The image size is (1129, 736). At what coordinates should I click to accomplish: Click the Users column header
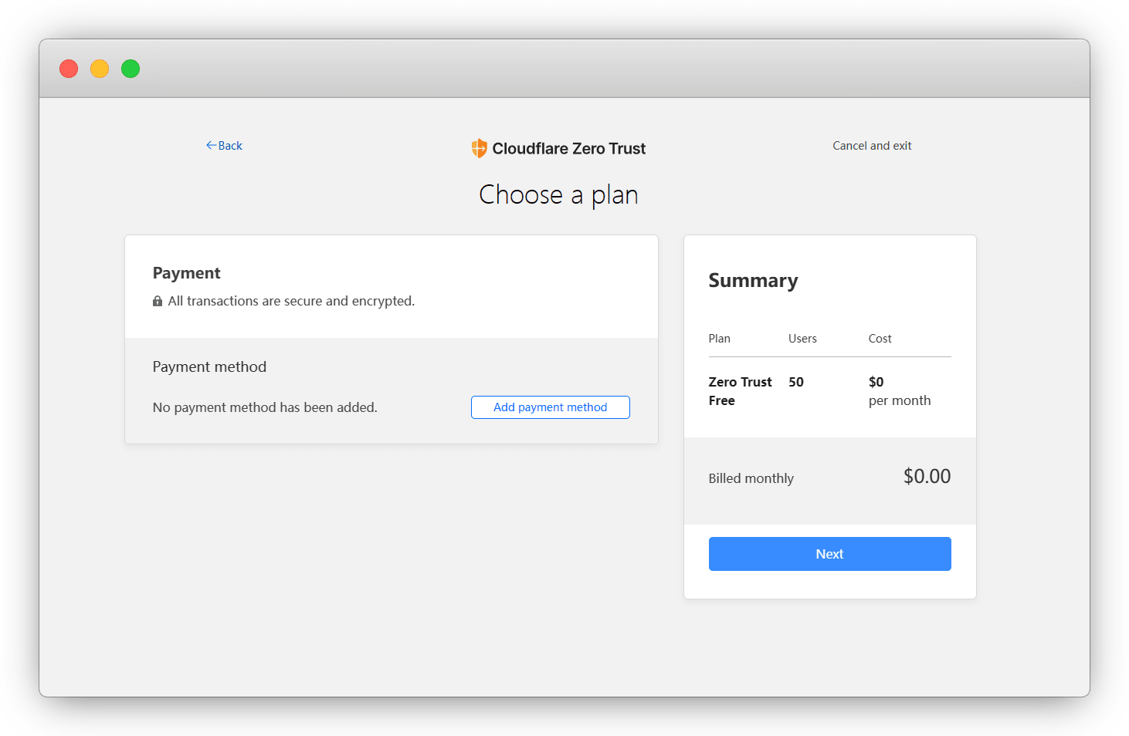tap(802, 339)
